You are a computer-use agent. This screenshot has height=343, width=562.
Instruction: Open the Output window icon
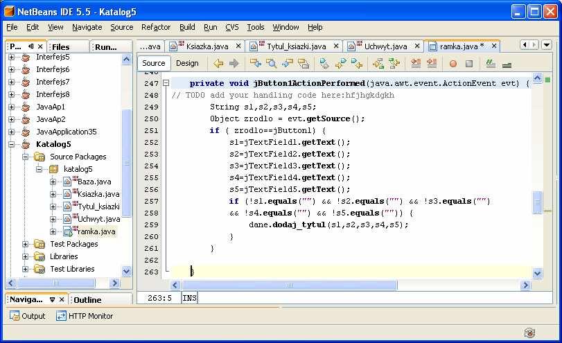(x=15, y=316)
